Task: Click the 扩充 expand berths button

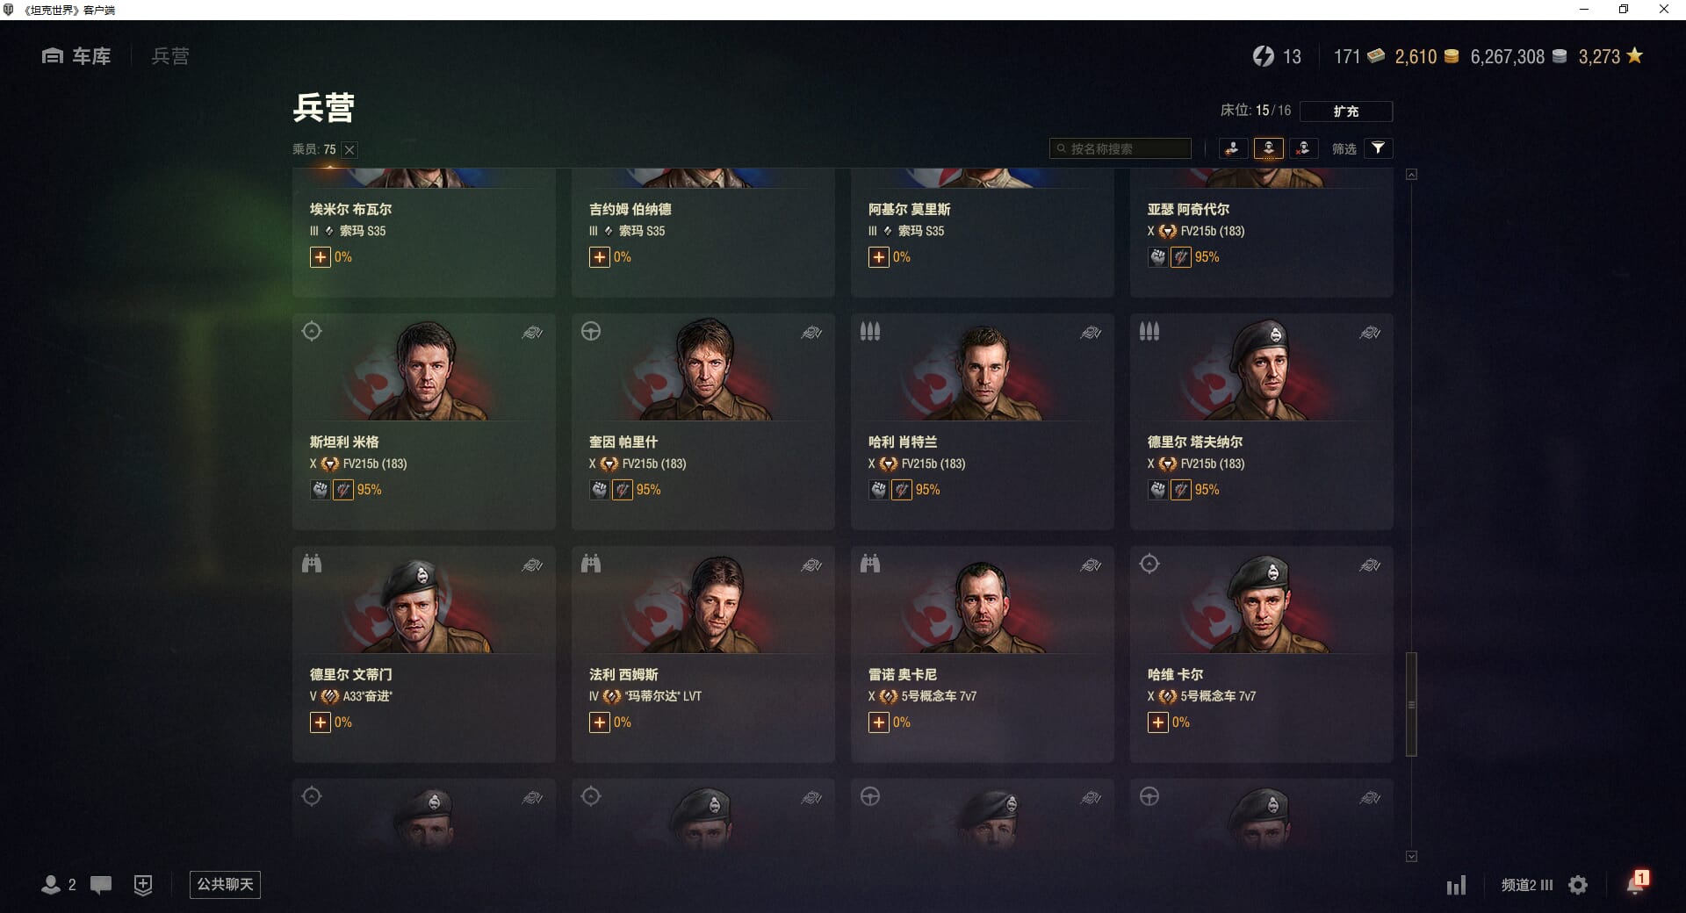Action: [x=1345, y=111]
